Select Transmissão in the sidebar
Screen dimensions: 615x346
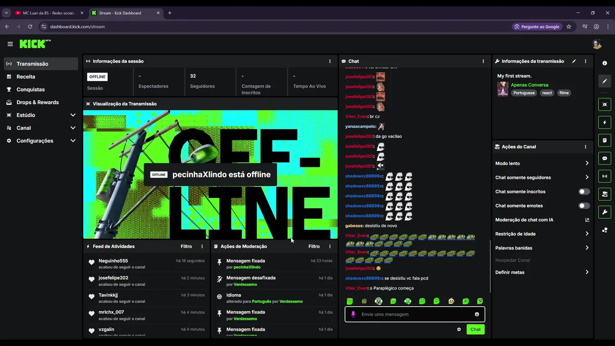click(x=41, y=64)
